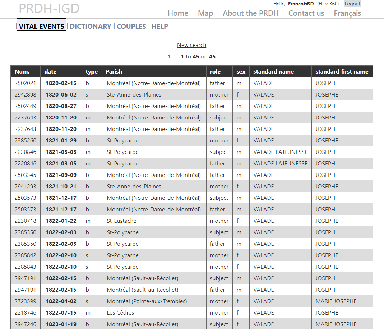Click the date 1820-02-15
Screen dimensions: 384x329
point(61,83)
